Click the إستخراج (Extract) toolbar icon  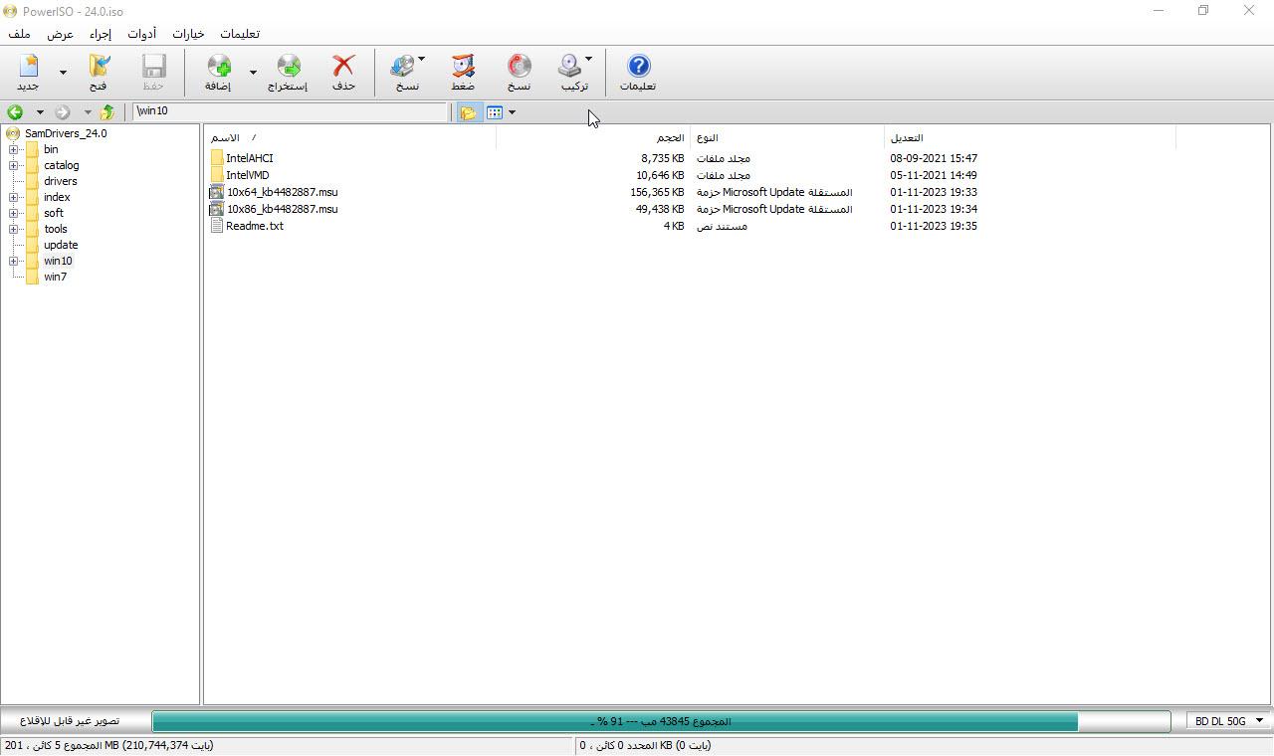tap(289, 67)
